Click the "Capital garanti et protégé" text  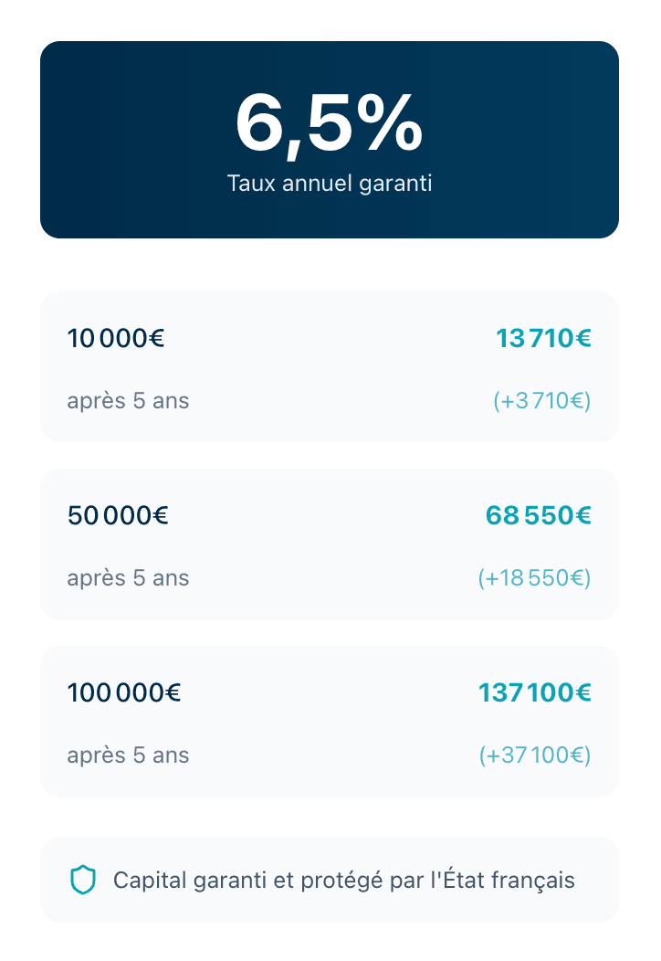coord(343,880)
